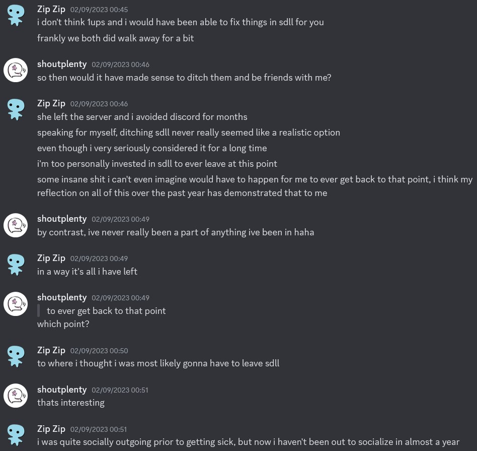The image size is (477, 451).
Task: Click Zip Zip's avatar beside 'in a way it's all i have left'
Action: 16,264
